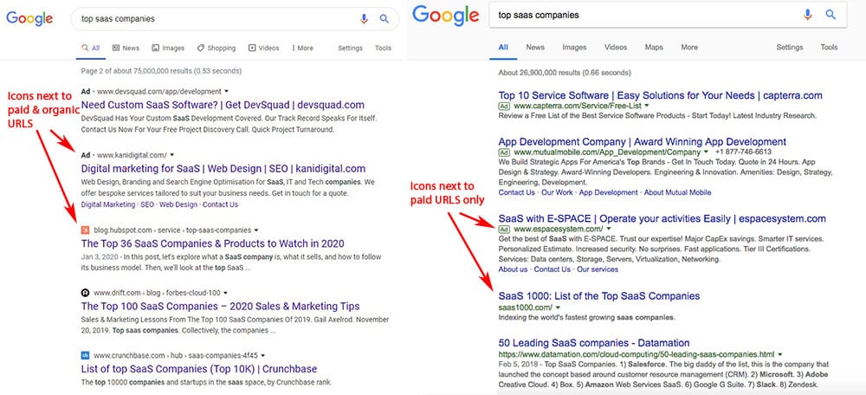Open the 'App Development Company' Mutual Mobile link
This screenshot has height=395, width=866.
point(643,142)
